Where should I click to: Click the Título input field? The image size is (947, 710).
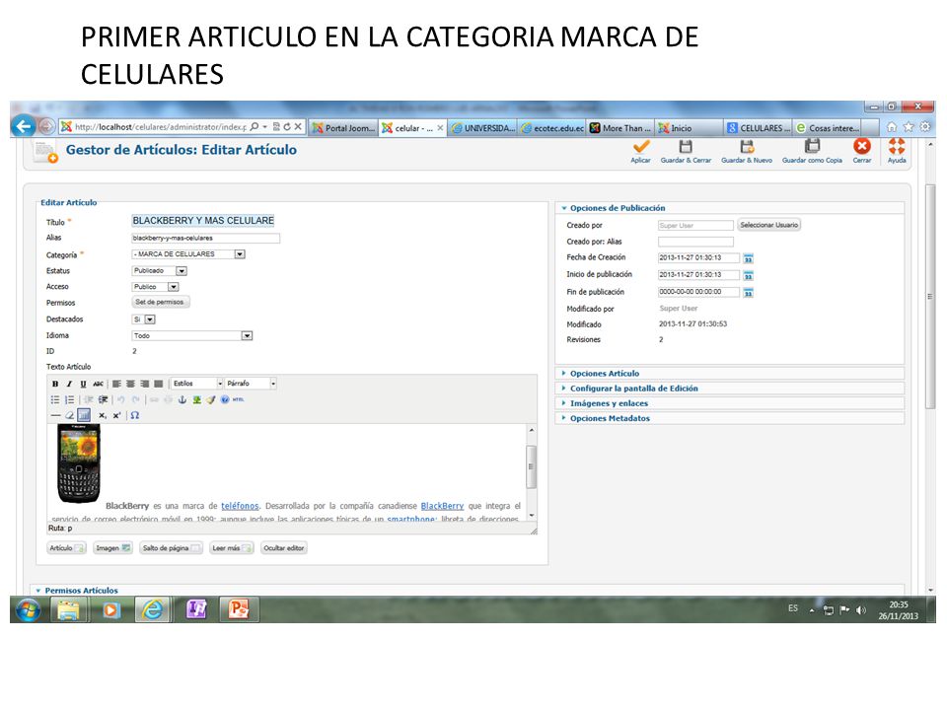coord(203,221)
